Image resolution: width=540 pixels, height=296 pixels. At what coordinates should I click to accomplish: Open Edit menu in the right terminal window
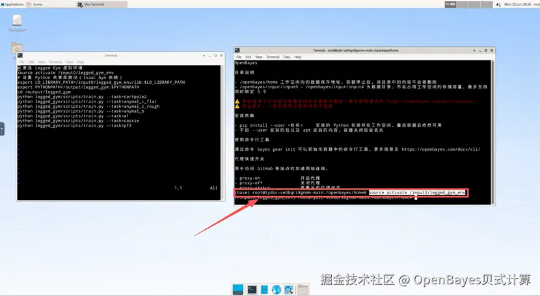point(249,56)
